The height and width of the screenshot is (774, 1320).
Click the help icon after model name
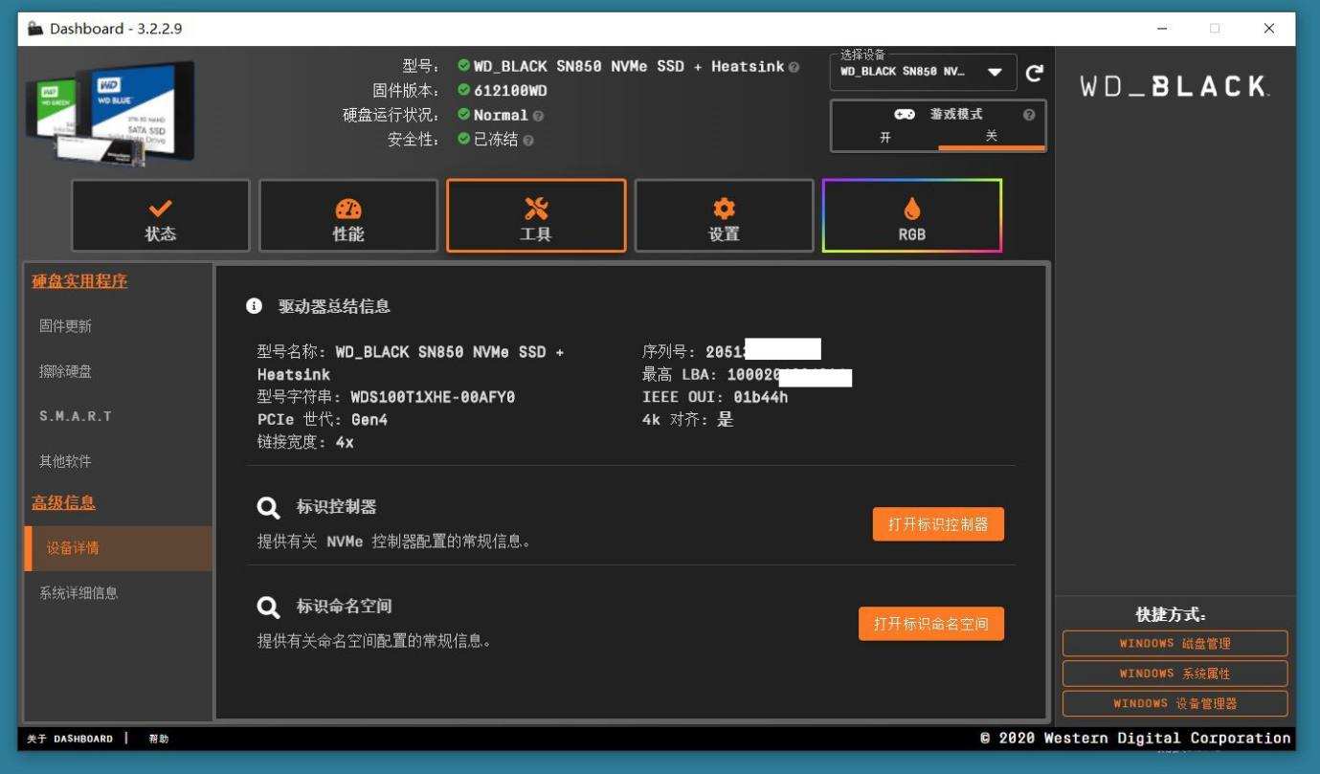point(794,67)
